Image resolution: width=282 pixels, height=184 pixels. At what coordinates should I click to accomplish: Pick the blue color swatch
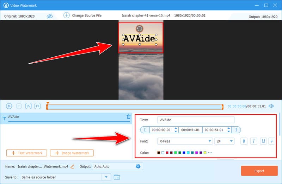[x=184, y=153]
